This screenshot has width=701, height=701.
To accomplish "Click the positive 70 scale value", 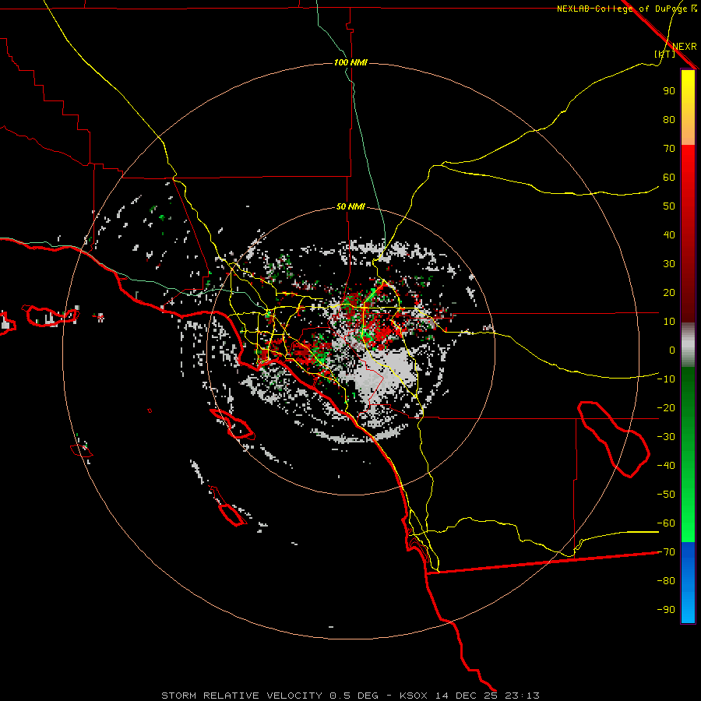I will (669, 149).
